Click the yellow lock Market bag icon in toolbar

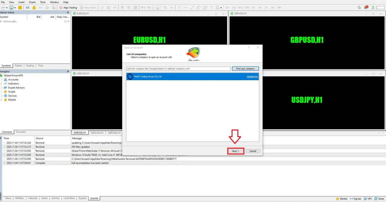pos(34,7)
